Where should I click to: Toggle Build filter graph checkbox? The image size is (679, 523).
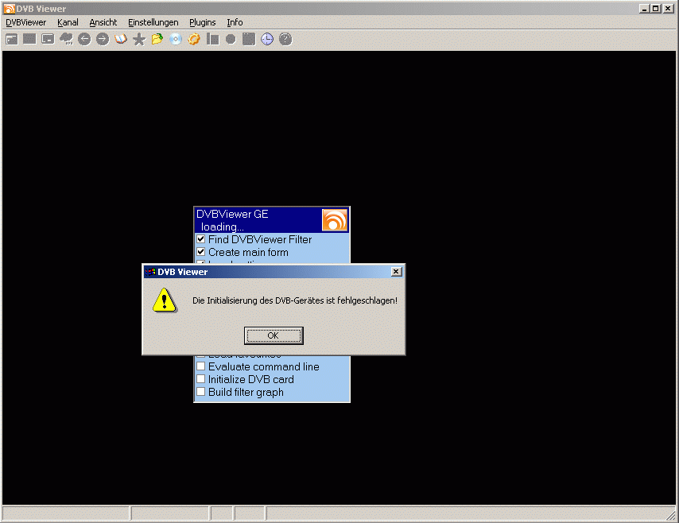[201, 392]
